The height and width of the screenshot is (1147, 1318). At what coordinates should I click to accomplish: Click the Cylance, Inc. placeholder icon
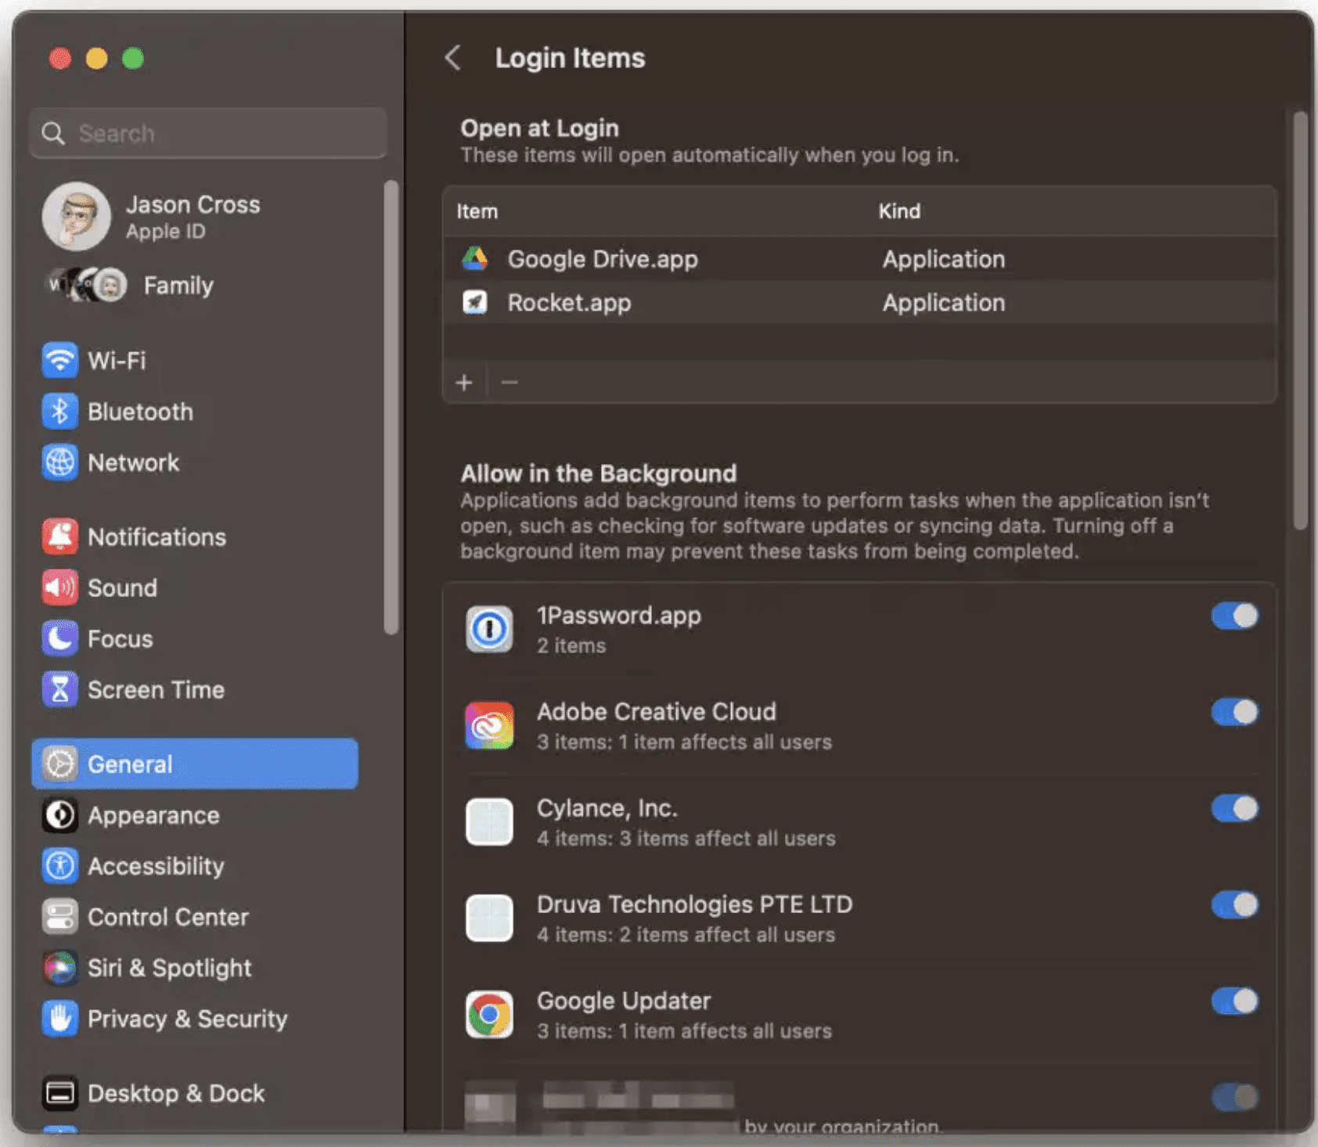click(x=489, y=822)
